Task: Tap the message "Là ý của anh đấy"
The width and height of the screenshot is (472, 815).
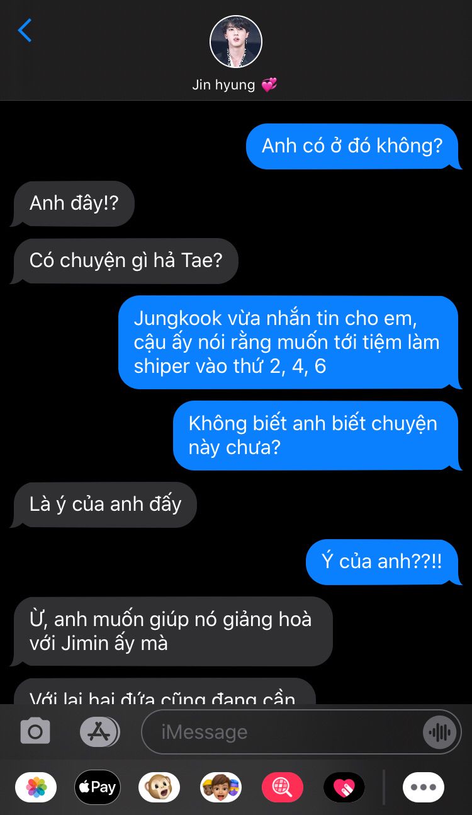Action: coord(104,504)
